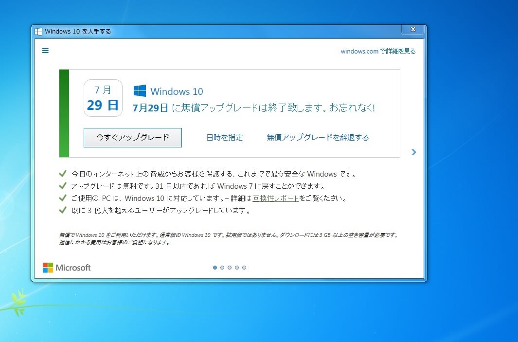Advance to next slide with right chevron
This screenshot has height=342, width=518.
[413, 152]
